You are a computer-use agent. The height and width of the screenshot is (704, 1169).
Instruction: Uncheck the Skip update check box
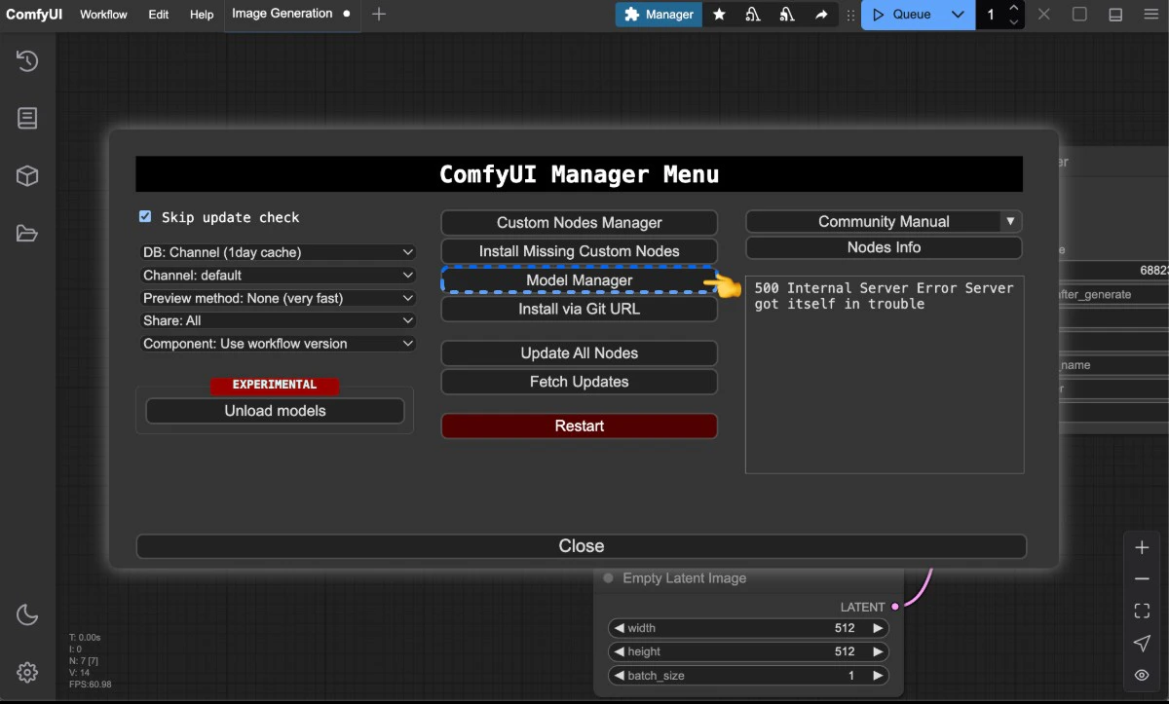(145, 216)
